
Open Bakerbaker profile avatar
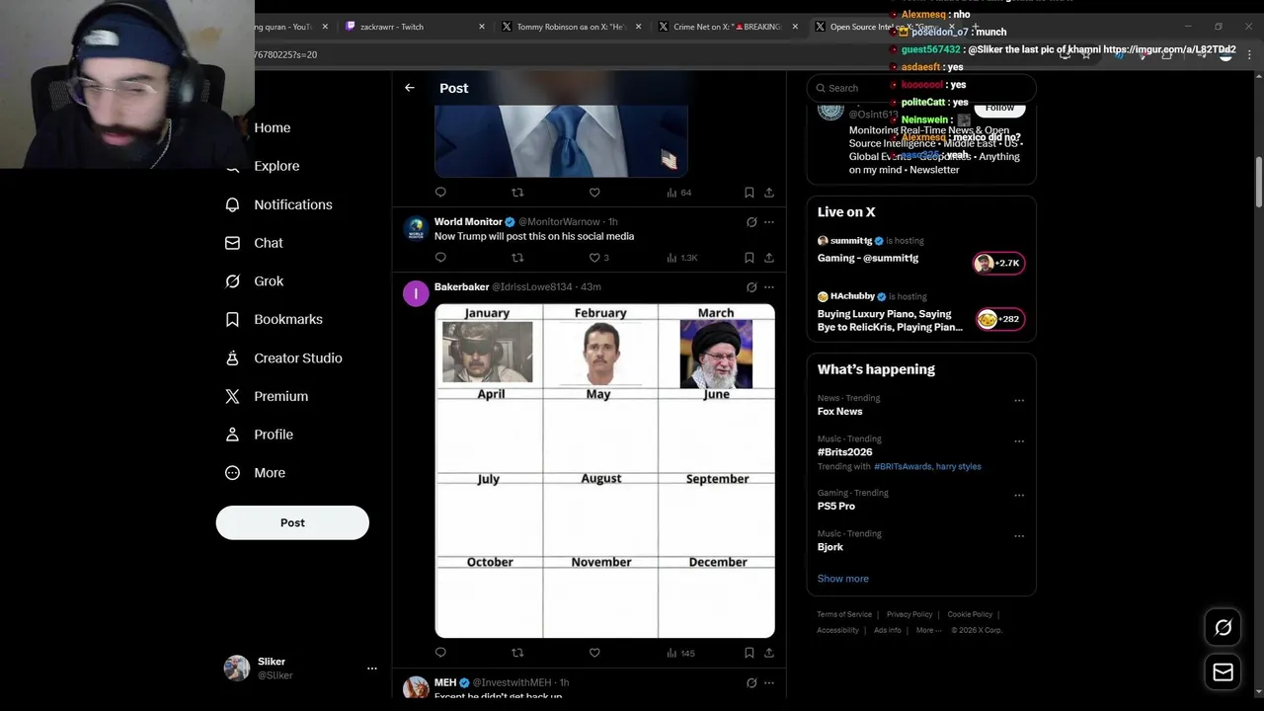tap(416, 293)
